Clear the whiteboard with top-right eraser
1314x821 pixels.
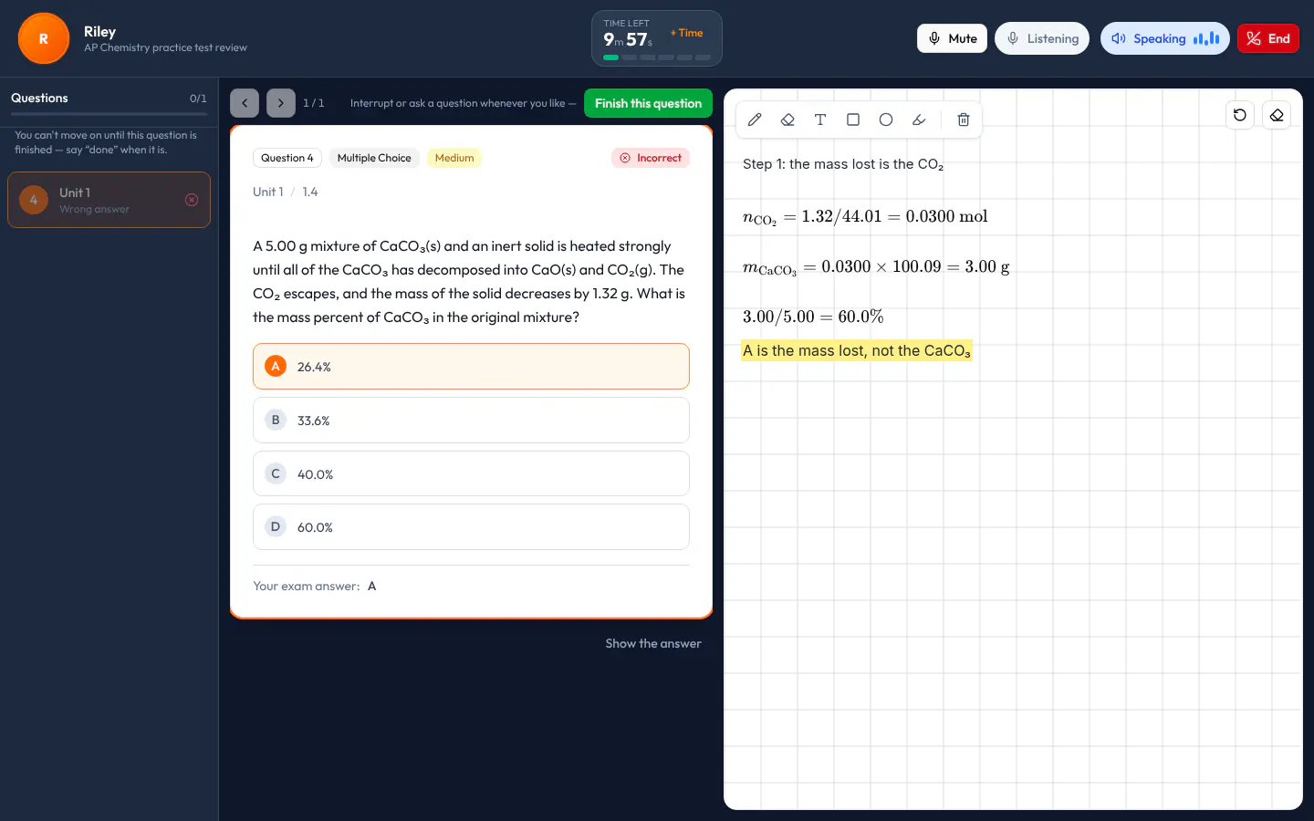pyautogui.click(x=1277, y=115)
